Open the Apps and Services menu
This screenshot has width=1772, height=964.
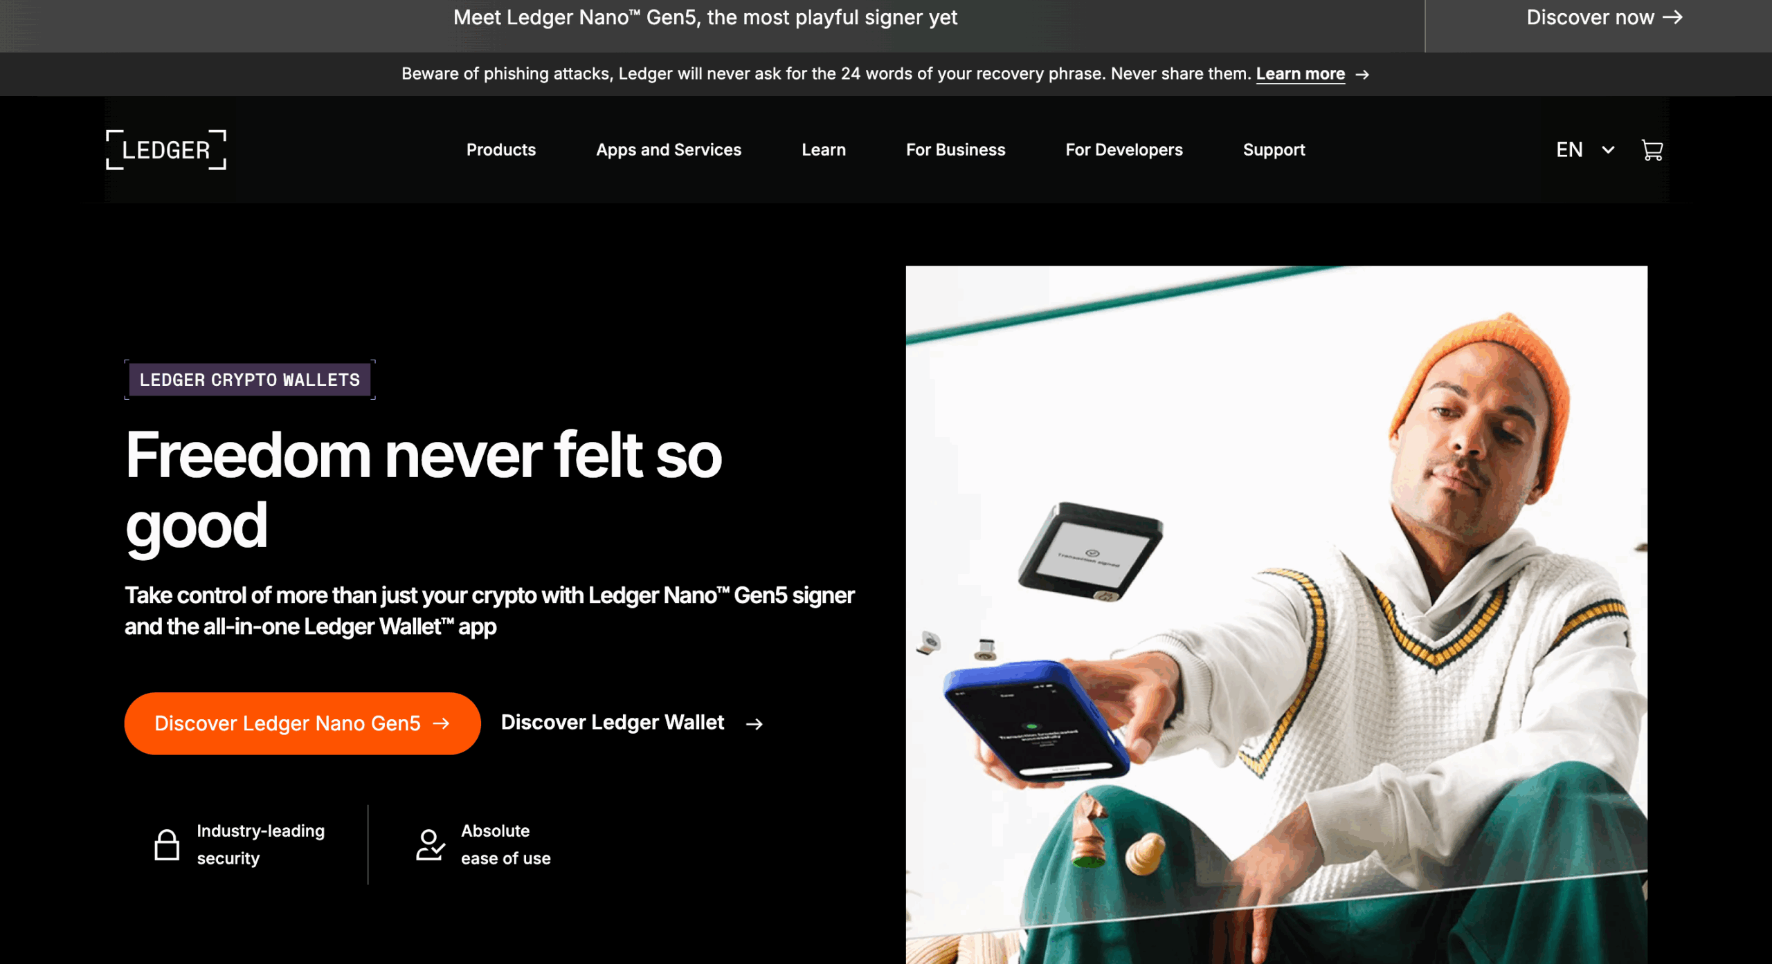pyautogui.click(x=669, y=150)
